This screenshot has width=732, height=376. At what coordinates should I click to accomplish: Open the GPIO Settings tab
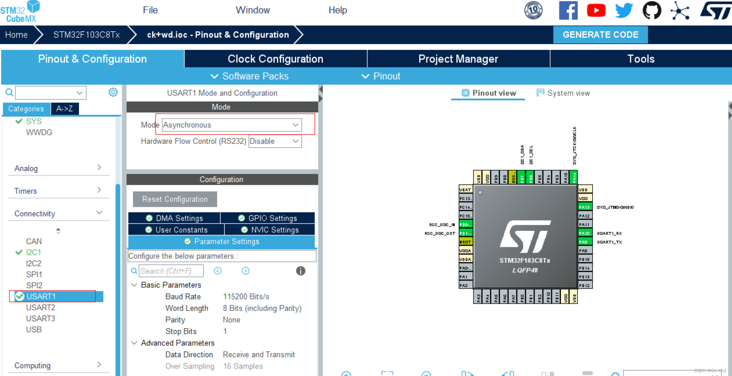point(268,218)
